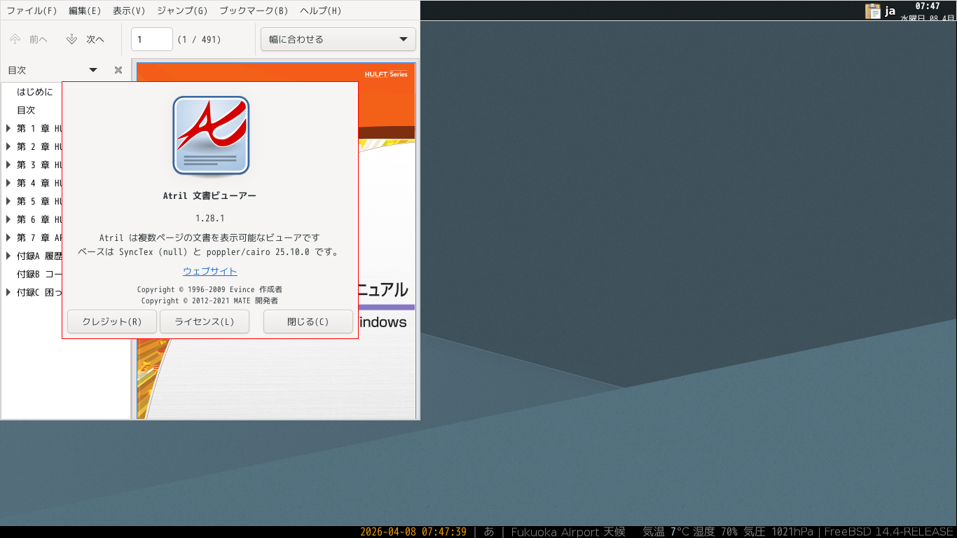This screenshot has height=538, width=957.
Task: Click the ja keyboard layout indicator
Action: (890, 11)
